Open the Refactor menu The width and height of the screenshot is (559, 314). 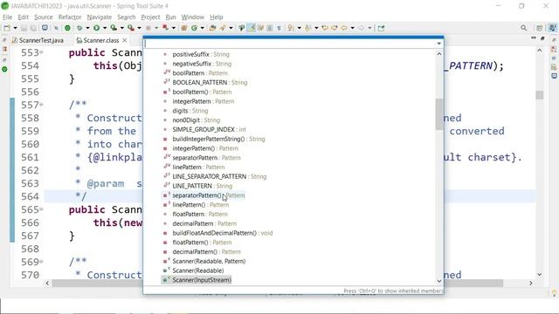pyautogui.click(x=70, y=17)
